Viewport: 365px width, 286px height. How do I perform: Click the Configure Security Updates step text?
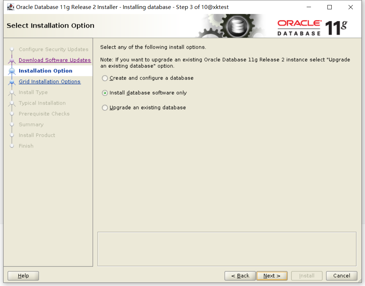tap(54, 49)
